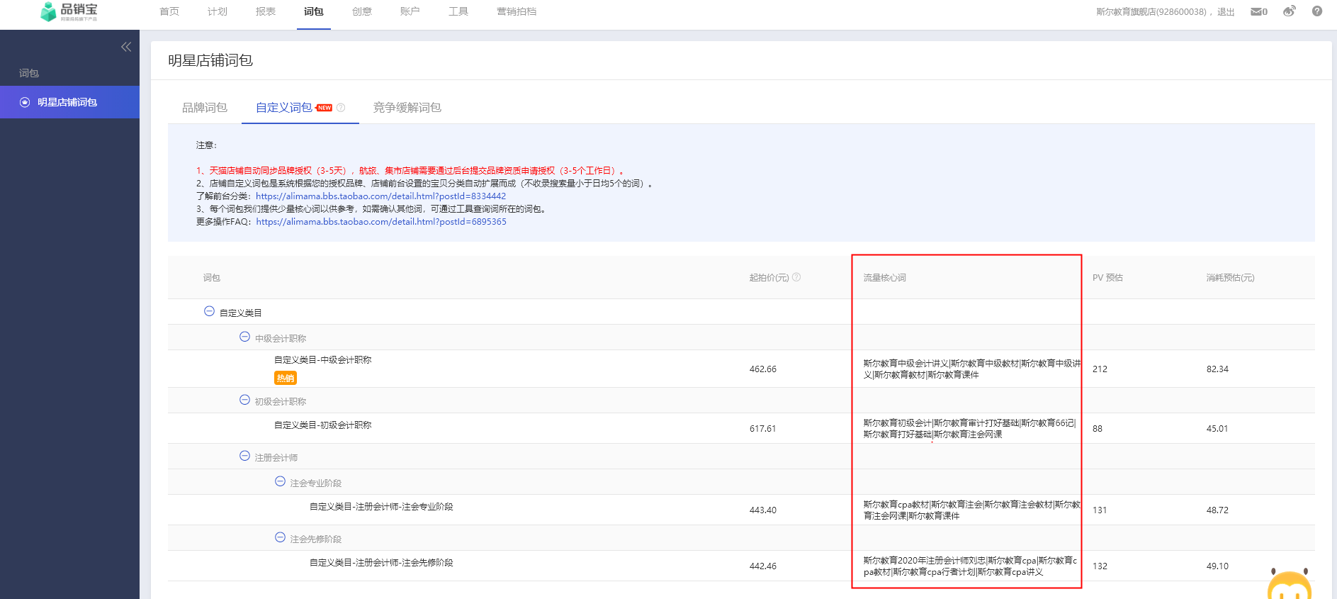Click the 消耗预估(元) column header
This screenshot has width=1337, height=599.
coord(1230,278)
